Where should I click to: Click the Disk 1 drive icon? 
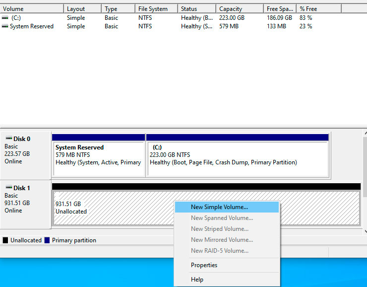pyautogui.click(x=9, y=187)
